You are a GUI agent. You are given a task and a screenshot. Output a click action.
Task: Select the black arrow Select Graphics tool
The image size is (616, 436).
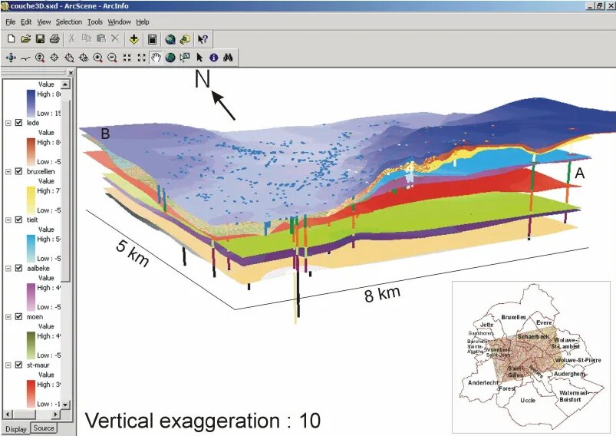point(199,58)
